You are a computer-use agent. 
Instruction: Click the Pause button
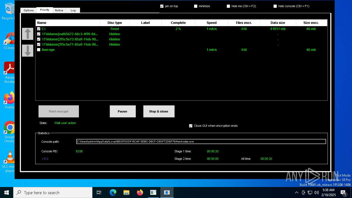[x=123, y=111]
